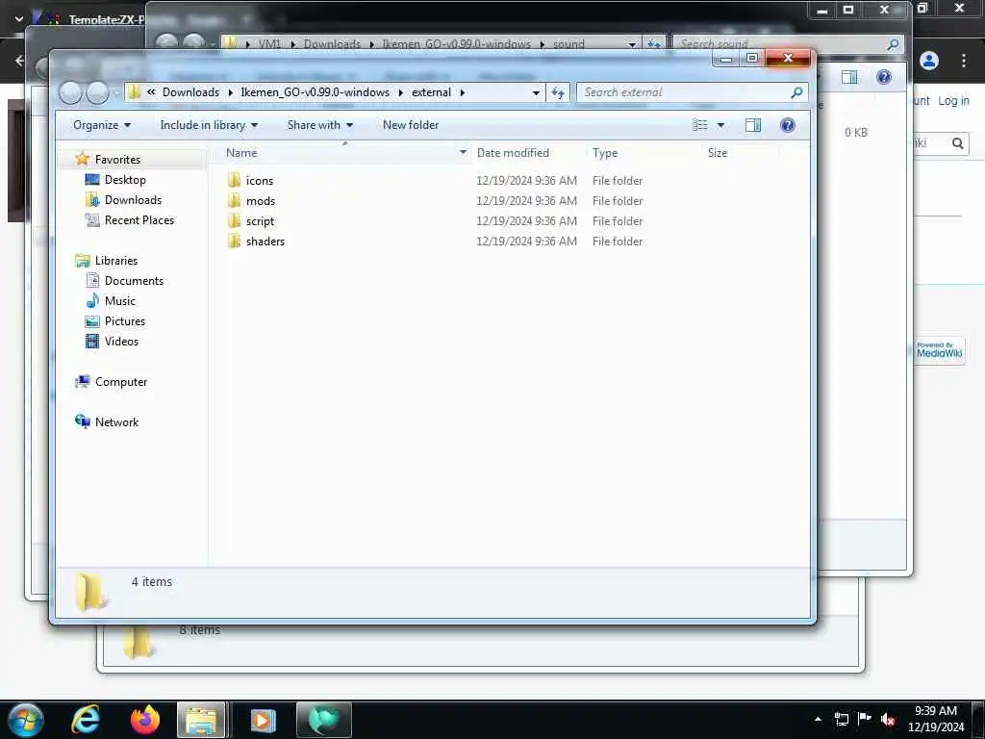Screen dimensions: 985x739
Task: Go back using Explorer Back button
Action: click(70, 93)
